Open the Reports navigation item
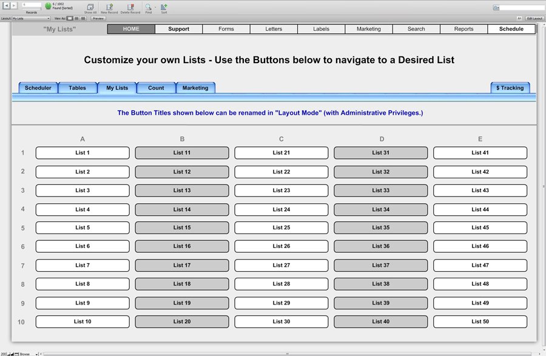 pos(463,29)
